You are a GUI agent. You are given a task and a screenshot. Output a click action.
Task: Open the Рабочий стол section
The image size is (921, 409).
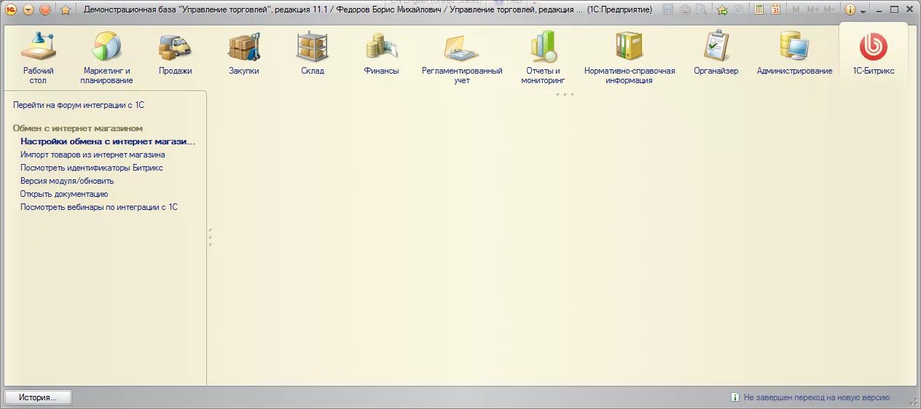click(38, 58)
